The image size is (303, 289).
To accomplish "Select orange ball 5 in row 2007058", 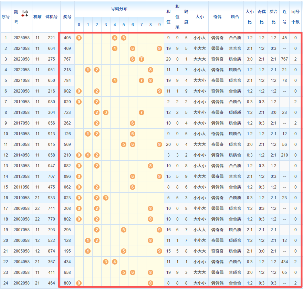I will tap(124, 230).
